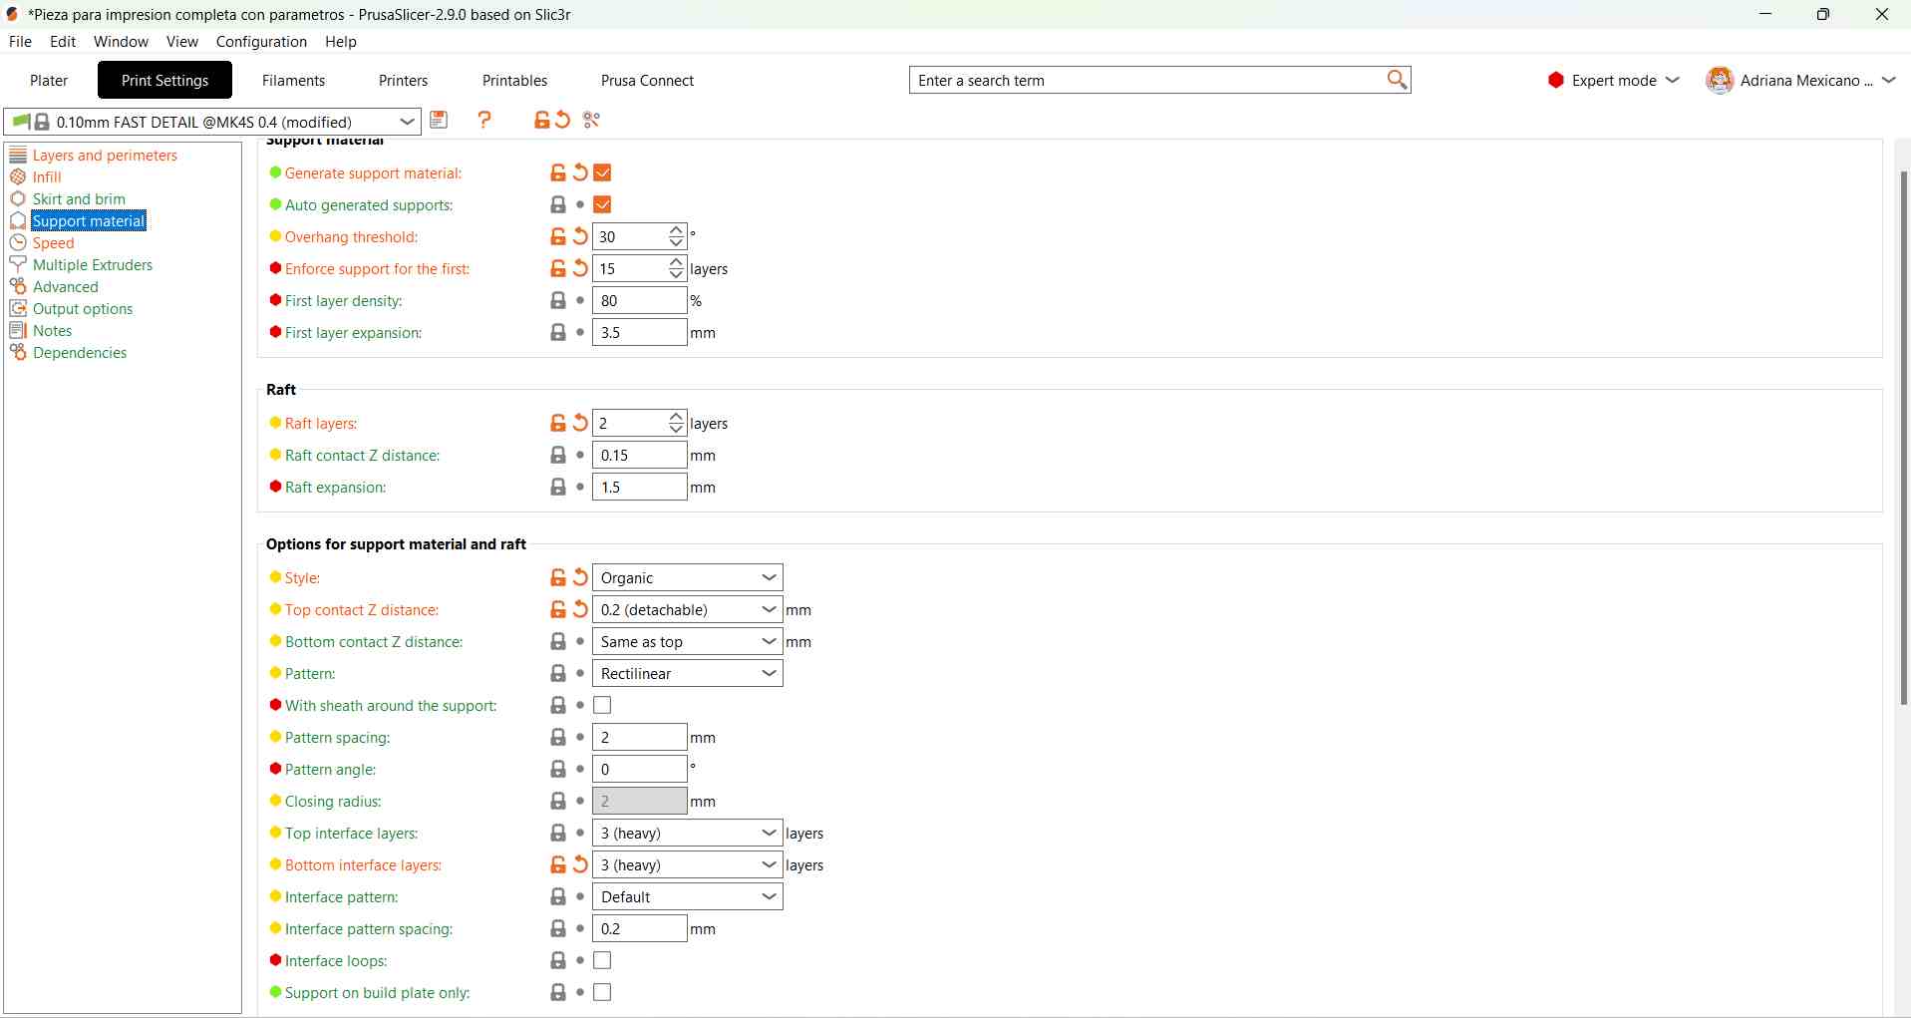Reset Generate support material to system value
Viewport: 1911px width, 1018px height.
click(x=581, y=173)
